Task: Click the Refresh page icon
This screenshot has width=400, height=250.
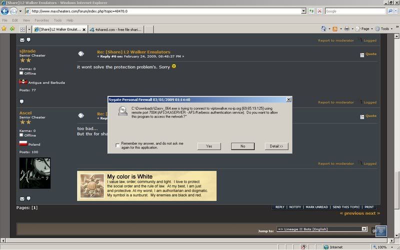Action: (x=311, y=11)
